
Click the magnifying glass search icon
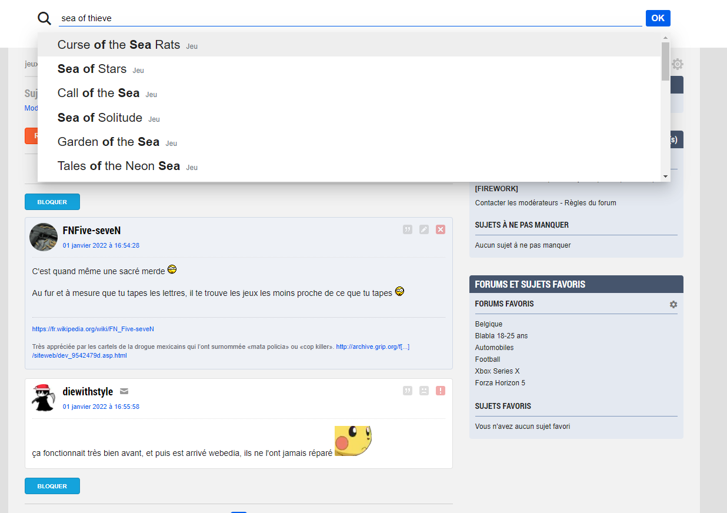tap(45, 18)
